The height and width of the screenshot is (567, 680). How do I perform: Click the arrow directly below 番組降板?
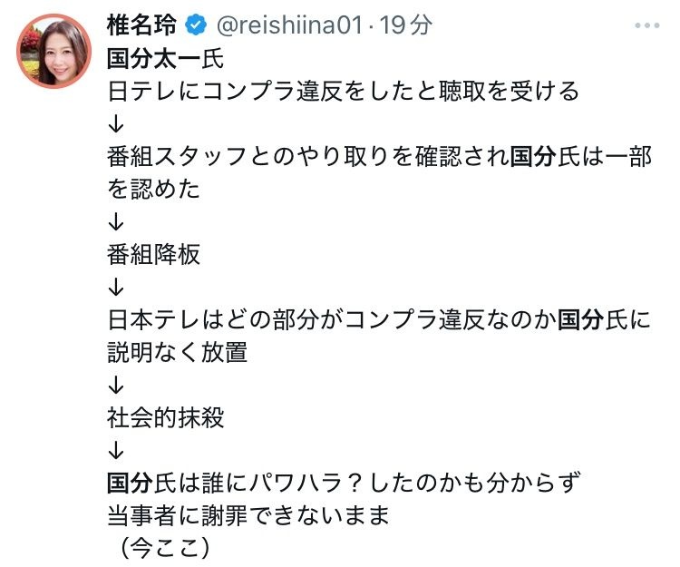(115, 288)
